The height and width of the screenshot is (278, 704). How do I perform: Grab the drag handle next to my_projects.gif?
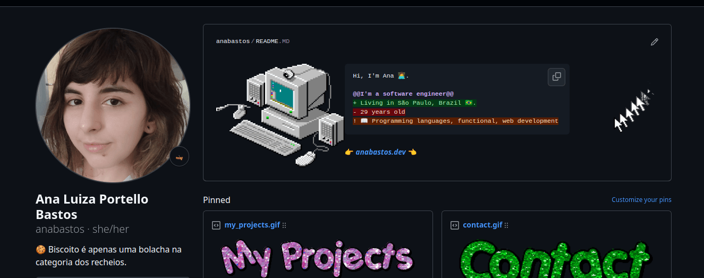[x=284, y=225]
